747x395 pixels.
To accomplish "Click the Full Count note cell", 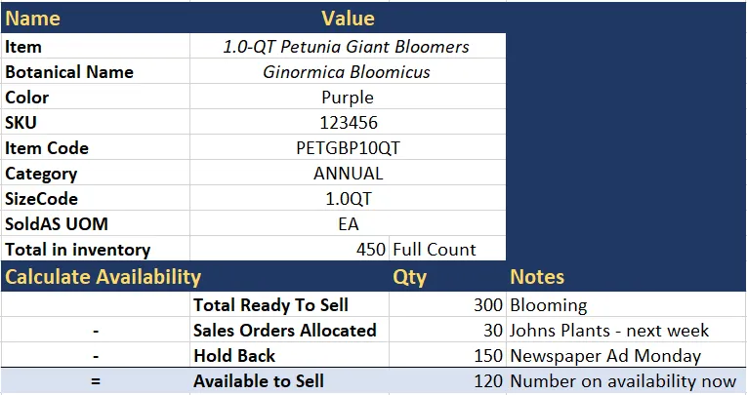I will 447,249.
